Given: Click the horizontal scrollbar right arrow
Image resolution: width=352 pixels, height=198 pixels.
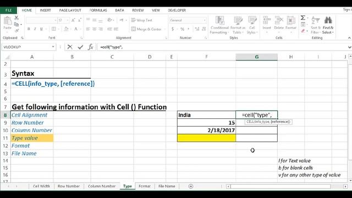Looking at the screenshot, I should tap(345, 186).
